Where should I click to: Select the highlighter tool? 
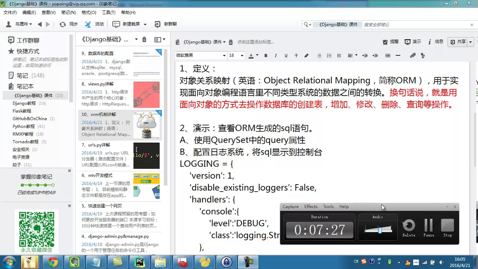point(307,56)
